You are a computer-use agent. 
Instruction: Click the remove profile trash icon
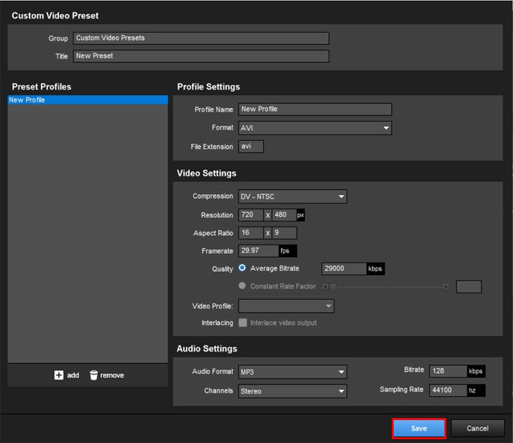pyautogui.click(x=94, y=375)
